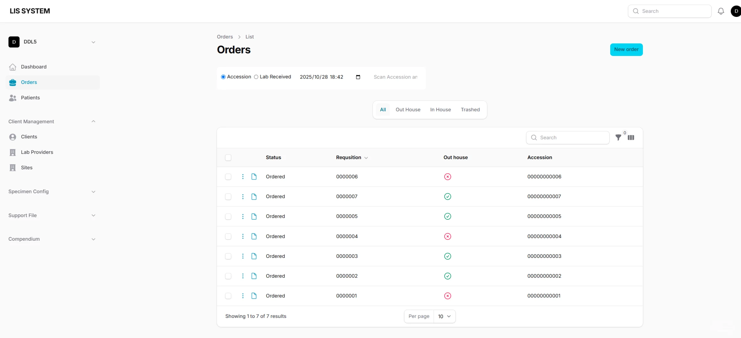Open the Lab Providers sidebar item

pyautogui.click(x=37, y=152)
